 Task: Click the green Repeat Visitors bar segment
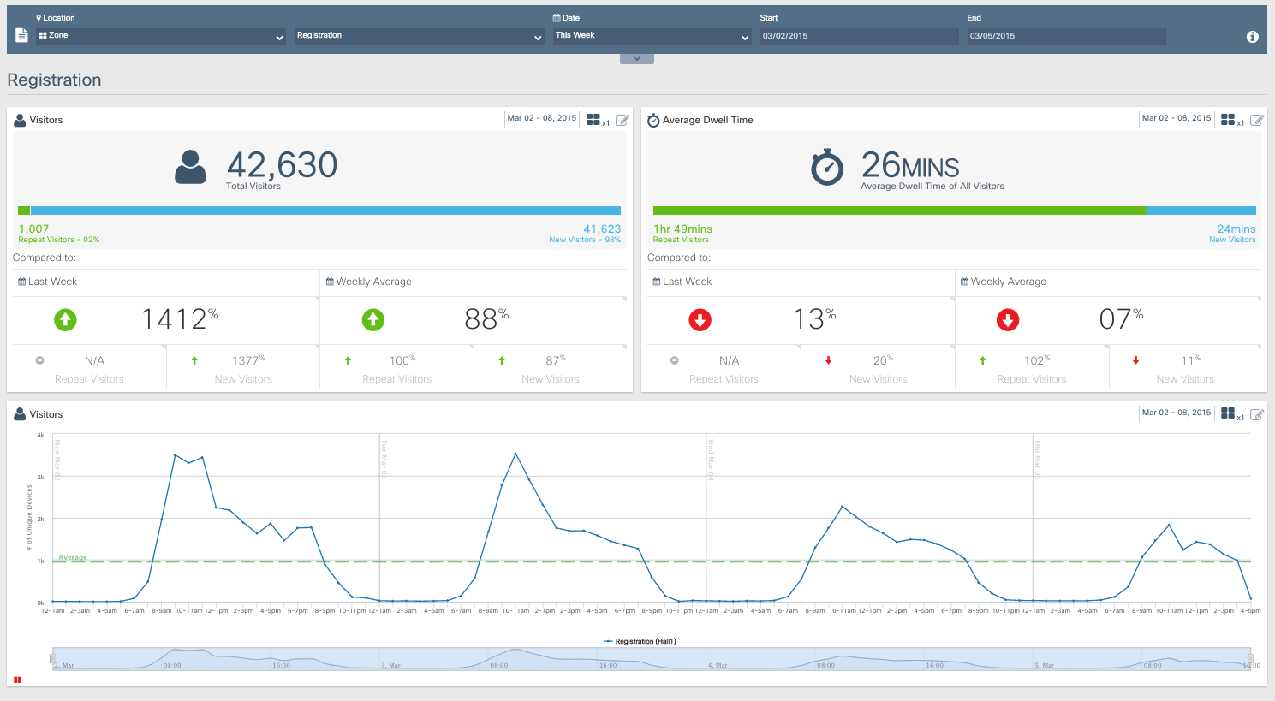click(24, 211)
